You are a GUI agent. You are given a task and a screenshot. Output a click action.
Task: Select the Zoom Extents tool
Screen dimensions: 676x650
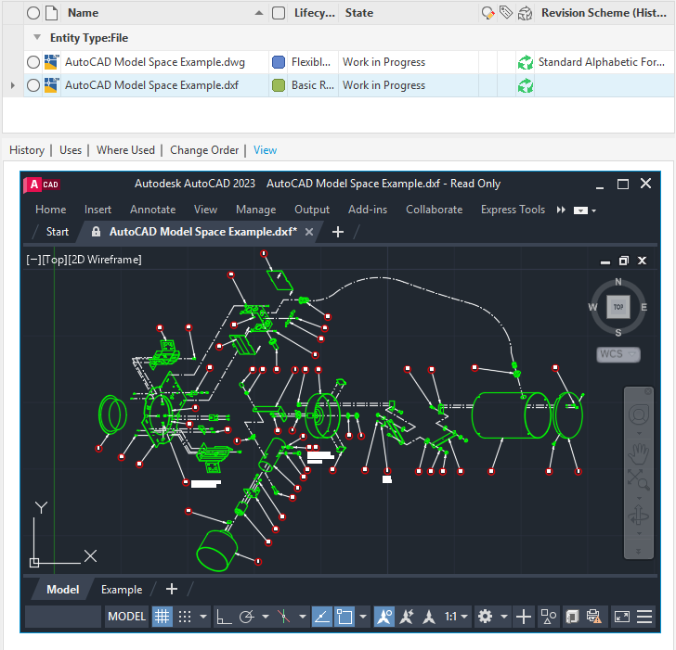point(639,480)
